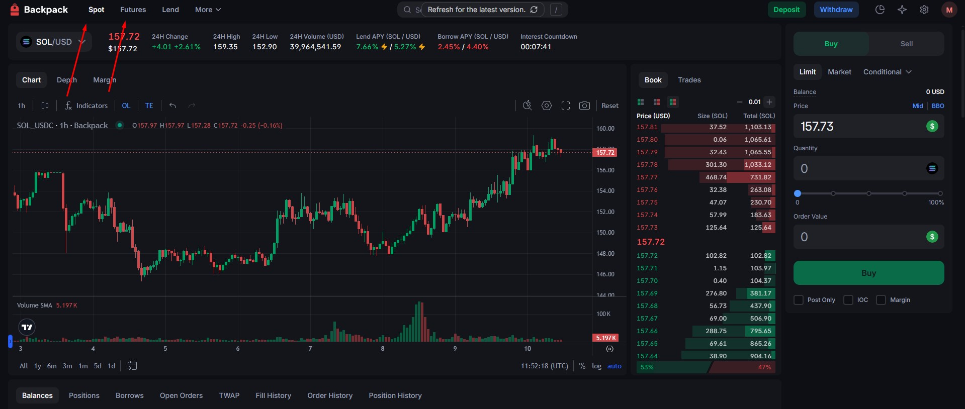965x409 pixels.
Task: Enable the Post Only checkbox
Action: click(799, 300)
